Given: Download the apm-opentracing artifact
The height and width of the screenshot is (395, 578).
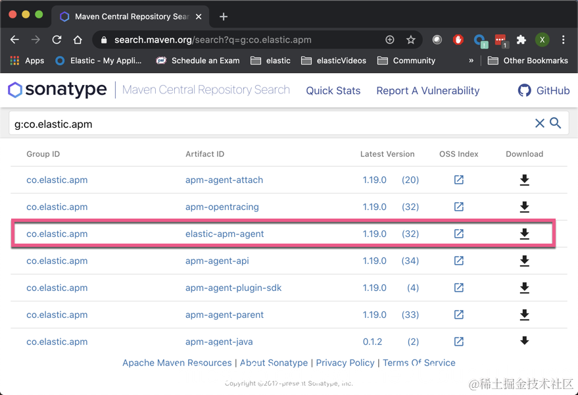Looking at the screenshot, I should pos(524,207).
